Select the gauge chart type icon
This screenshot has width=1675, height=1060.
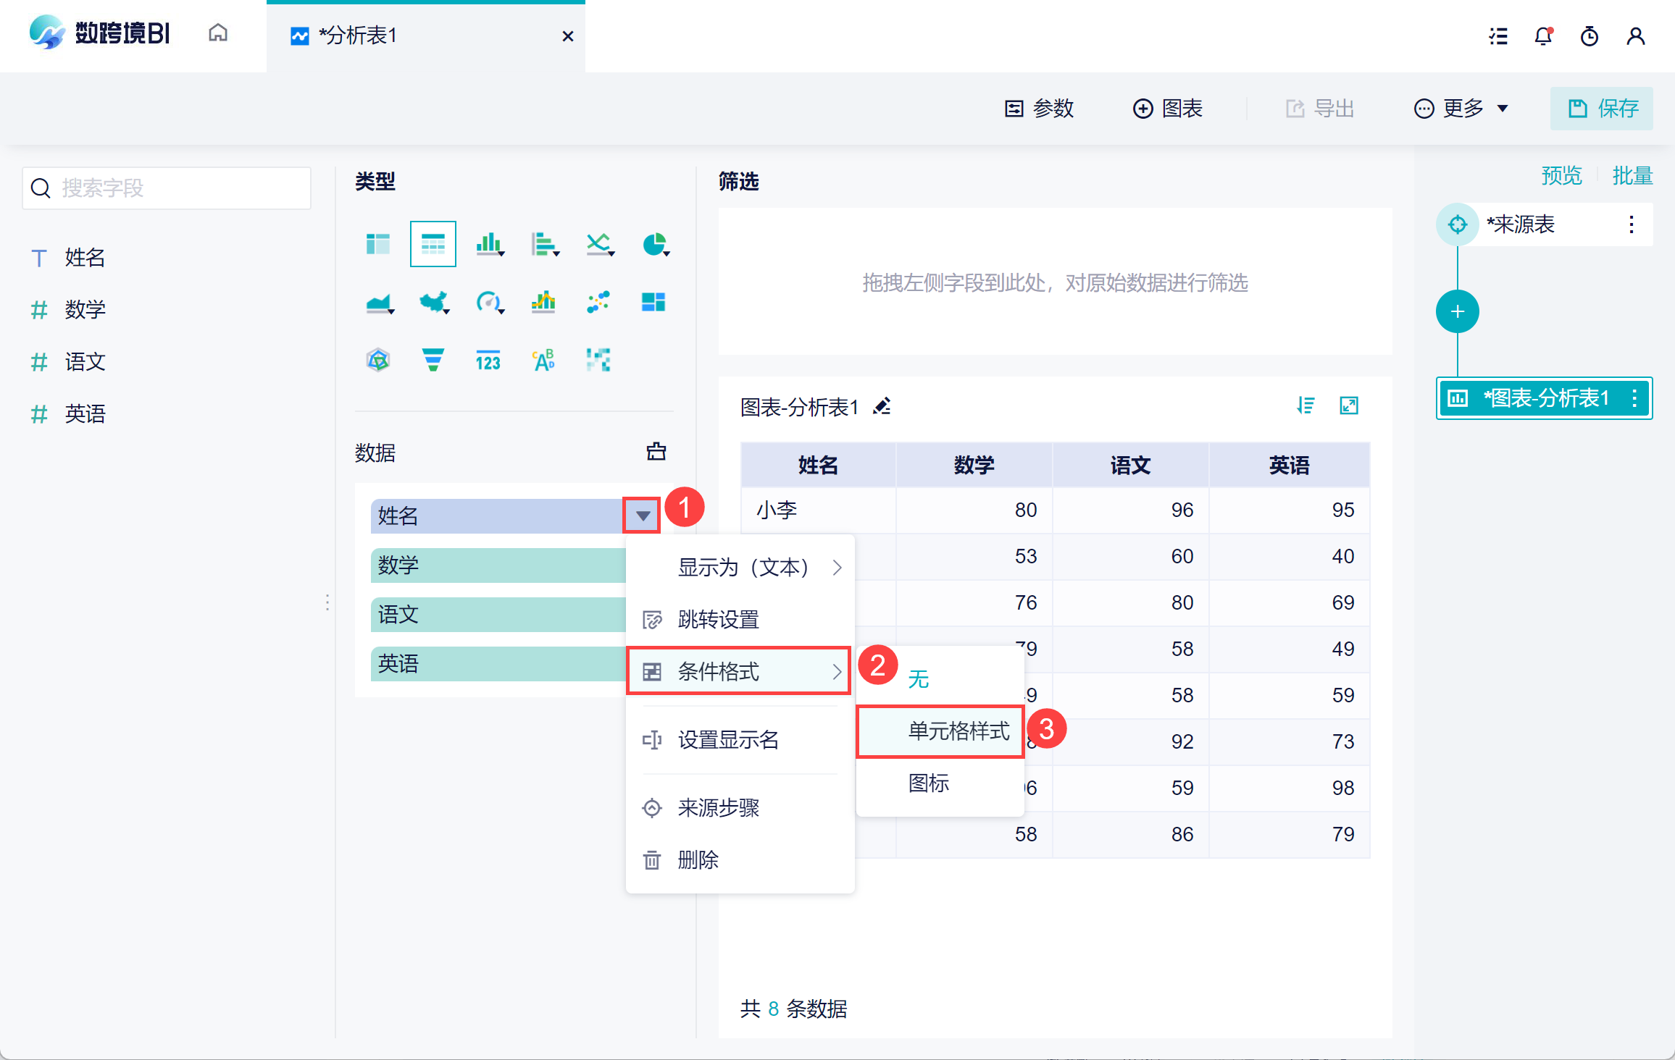(488, 301)
